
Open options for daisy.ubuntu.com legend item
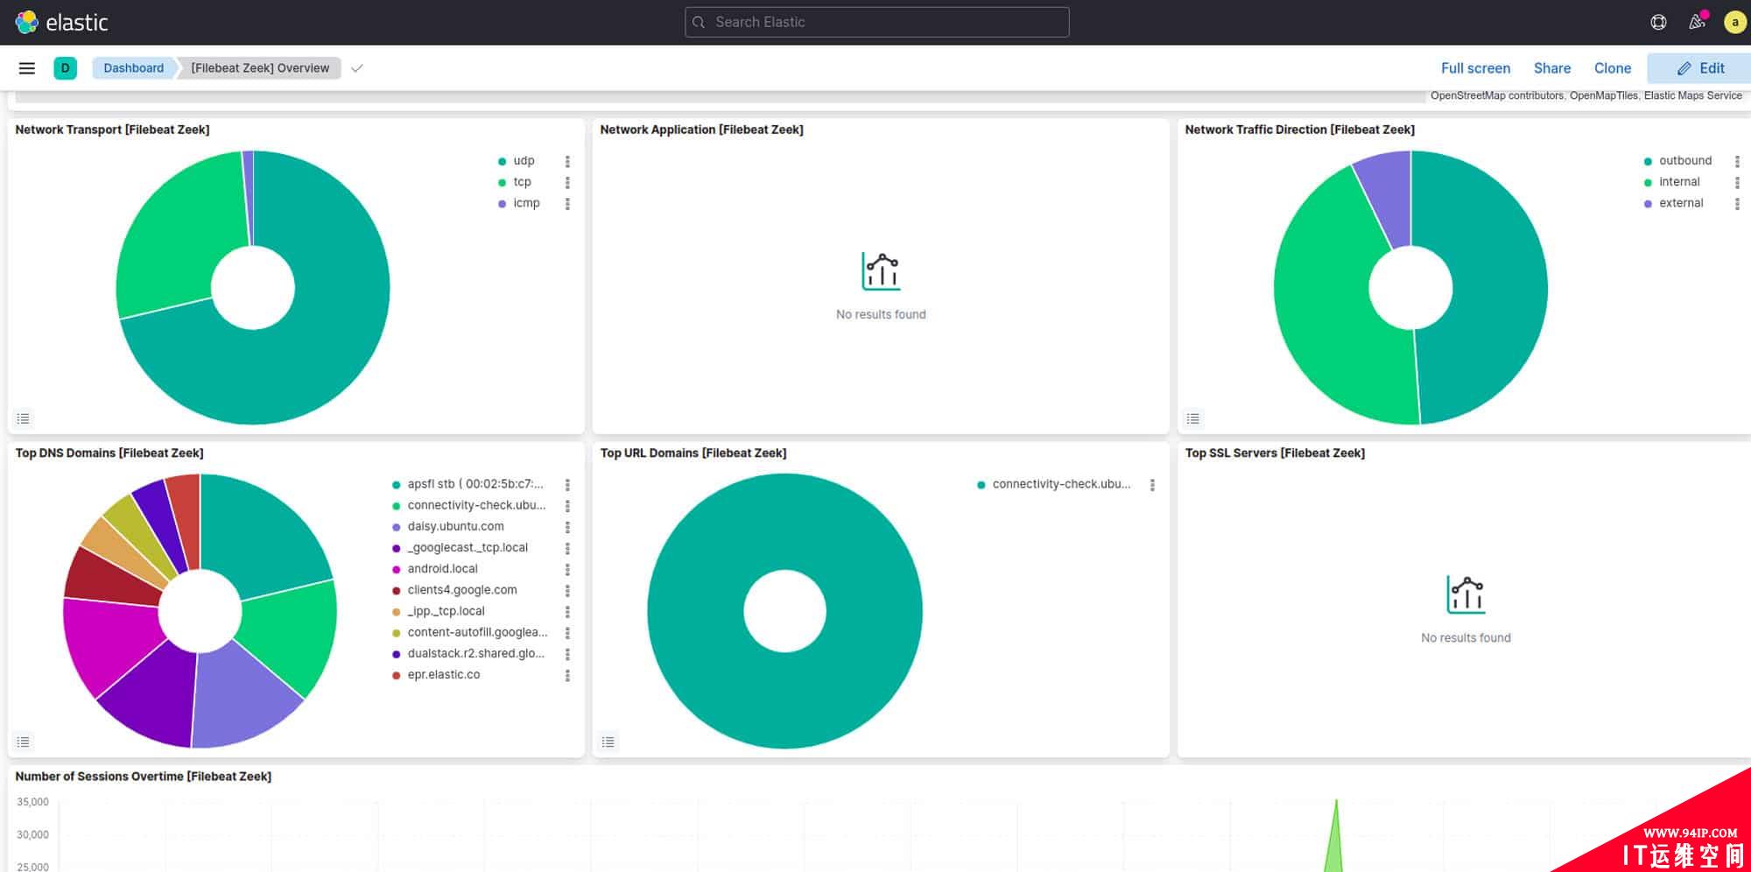pyautogui.click(x=567, y=527)
